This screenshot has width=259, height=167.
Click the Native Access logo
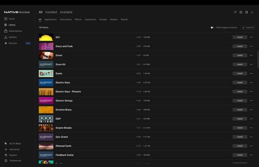coord(17,12)
